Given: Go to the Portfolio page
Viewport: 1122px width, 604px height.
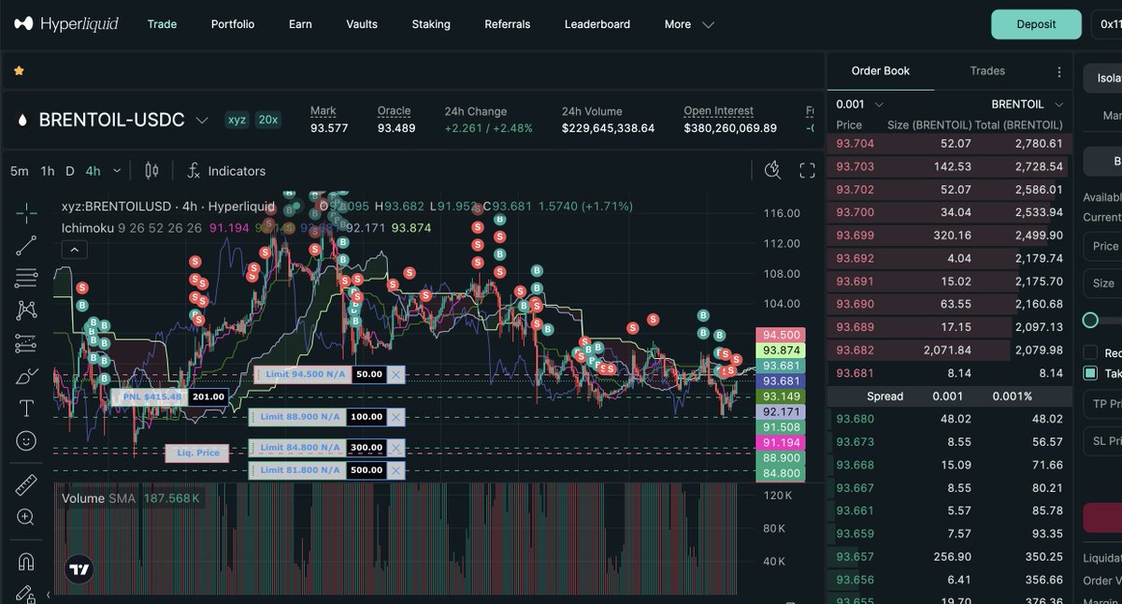Looking at the screenshot, I should (233, 24).
